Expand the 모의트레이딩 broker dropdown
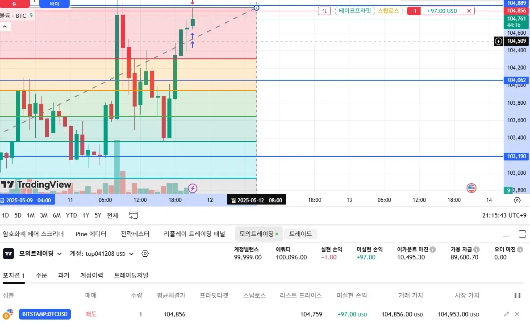Viewport: 530px width, 324px height. 41,254
